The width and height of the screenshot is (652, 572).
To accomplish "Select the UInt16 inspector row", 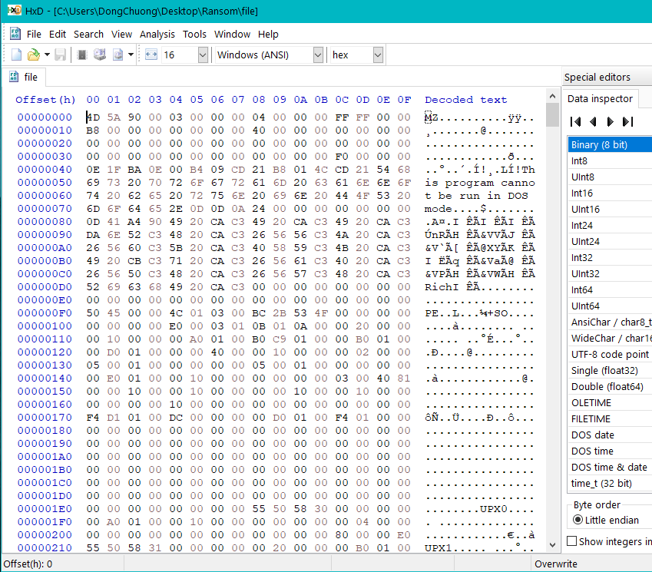I will click(x=610, y=209).
